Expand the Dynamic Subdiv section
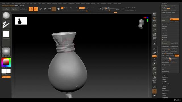Viewport: 182px width, 102px height. 166,24
